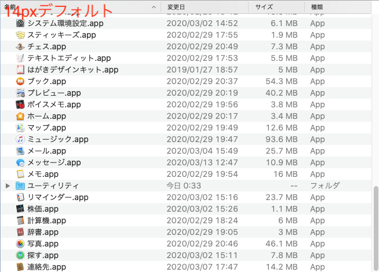Click the システム環境設定.app icon
This screenshot has height=272, width=379.
(20, 23)
